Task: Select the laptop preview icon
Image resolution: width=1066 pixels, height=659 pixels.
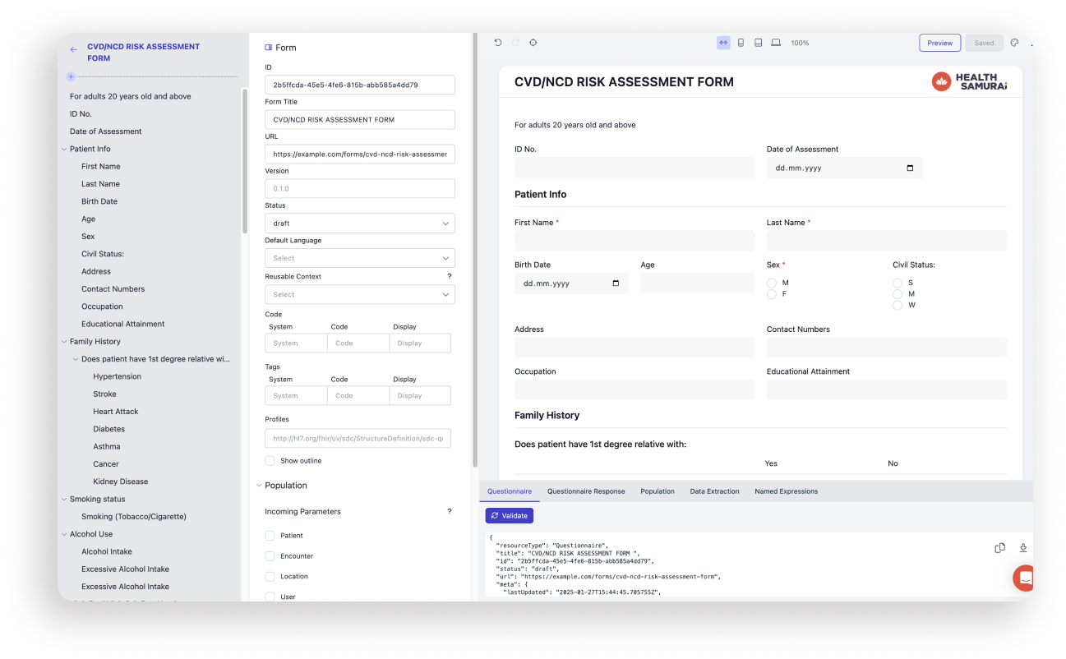Action: pos(776,43)
